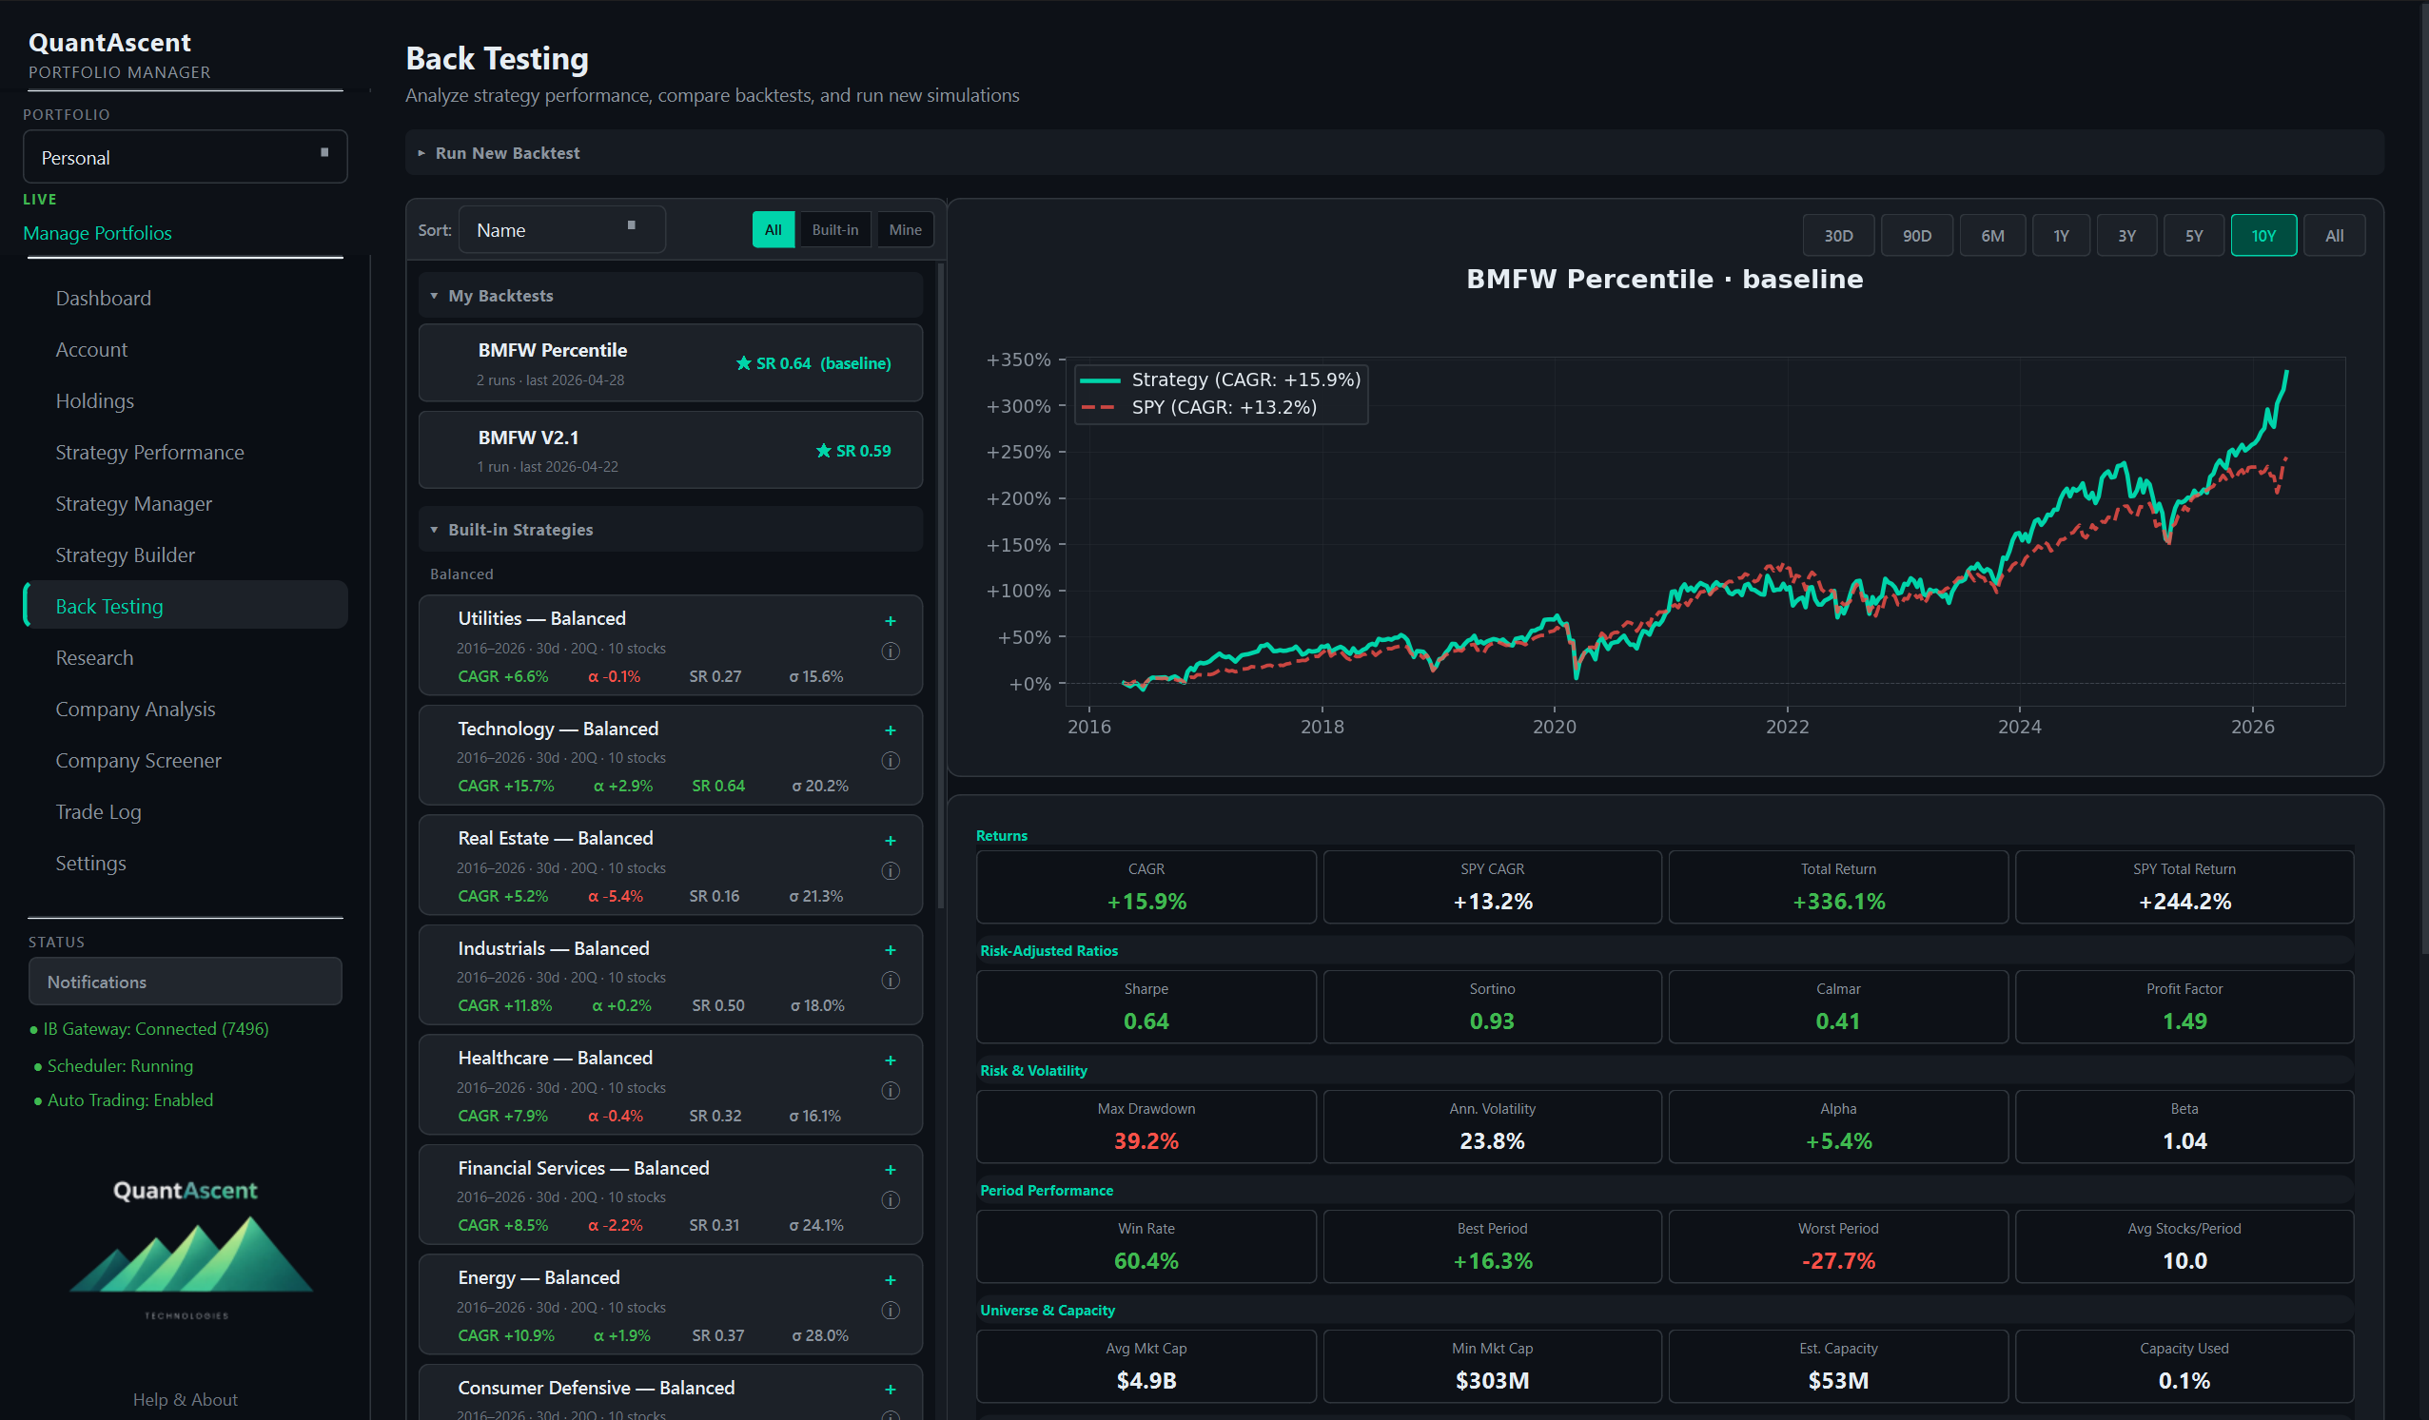Open Manage Portfolios
Image resolution: width=2429 pixels, height=1420 pixels.
pyautogui.click(x=96, y=232)
